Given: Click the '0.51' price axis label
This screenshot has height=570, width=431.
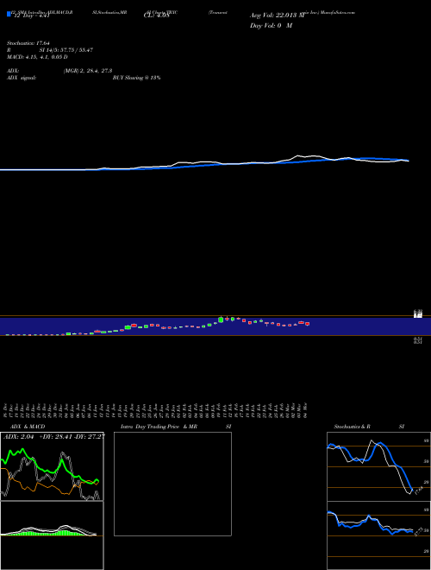Looking at the screenshot, I should click(418, 339).
